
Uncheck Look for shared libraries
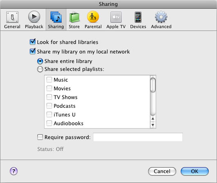pos(33,42)
